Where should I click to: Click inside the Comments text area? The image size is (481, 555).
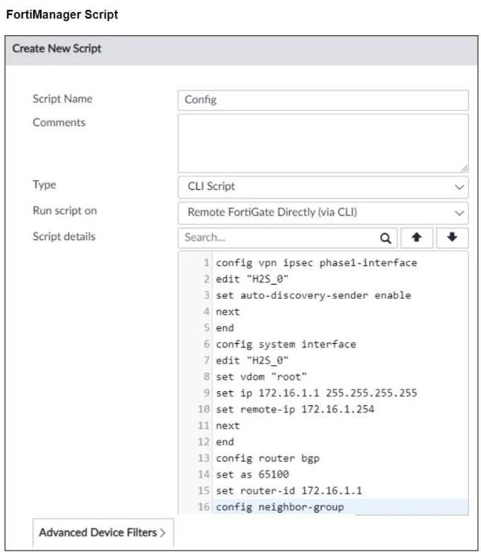pos(323,143)
